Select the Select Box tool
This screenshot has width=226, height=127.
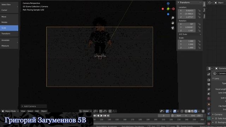pos(9,5)
